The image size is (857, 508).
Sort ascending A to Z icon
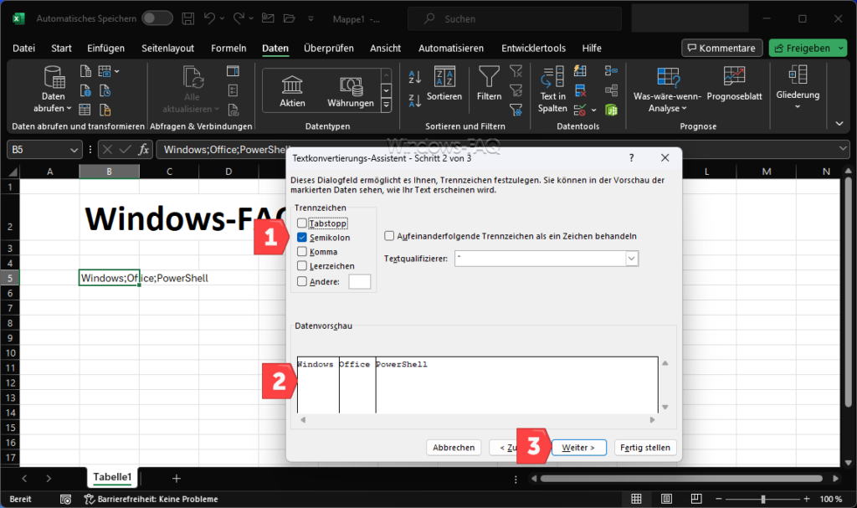pos(415,77)
